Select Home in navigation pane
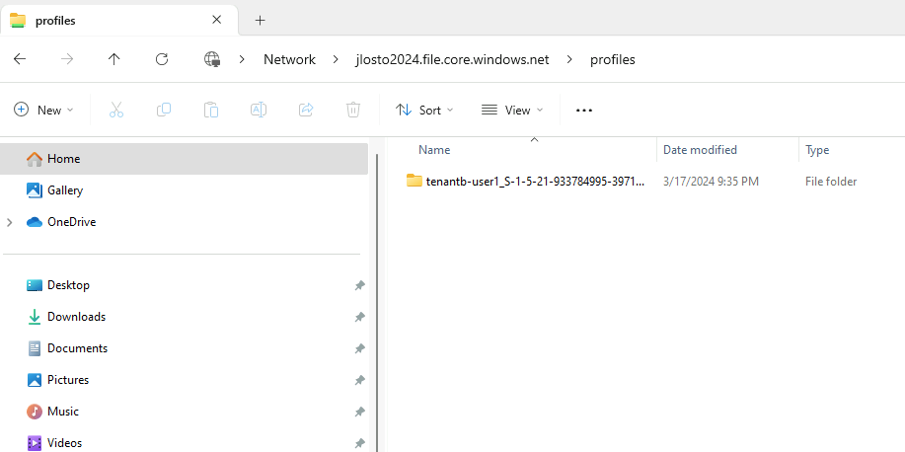The height and width of the screenshot is (452, 905). point(185,159)
